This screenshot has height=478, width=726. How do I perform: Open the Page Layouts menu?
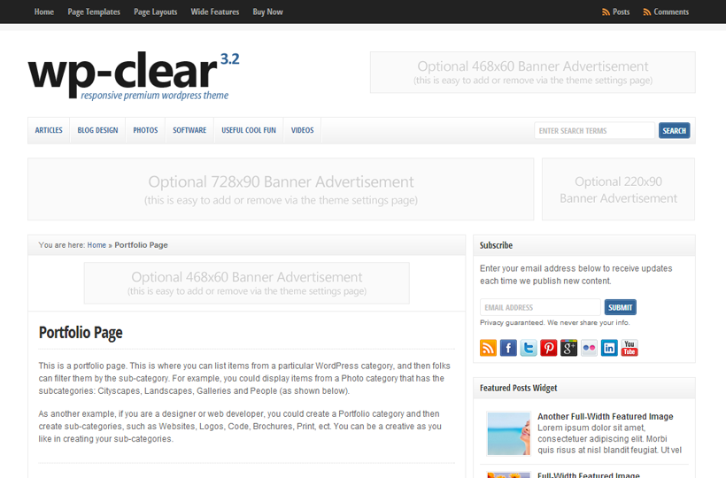point(156,12)
